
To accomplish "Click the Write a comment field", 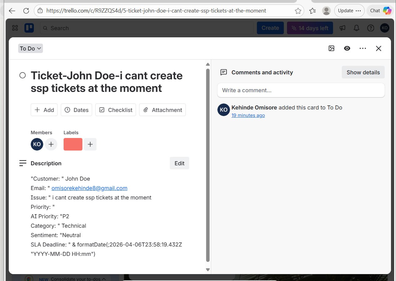I will (301, 90).
